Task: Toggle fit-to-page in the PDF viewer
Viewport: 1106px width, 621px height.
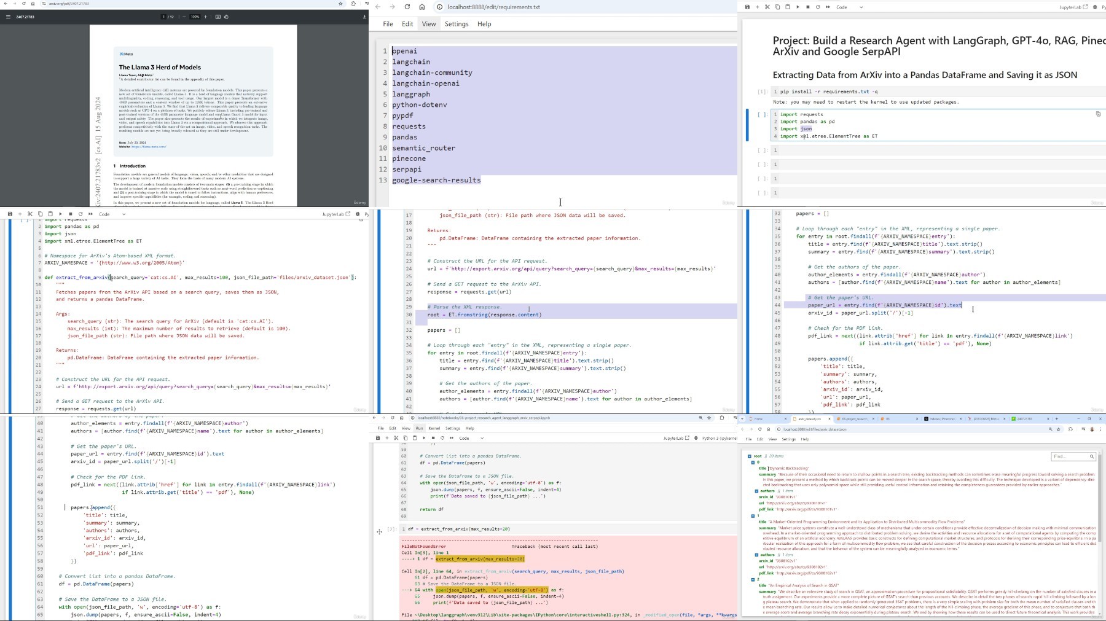Action: 218,17
